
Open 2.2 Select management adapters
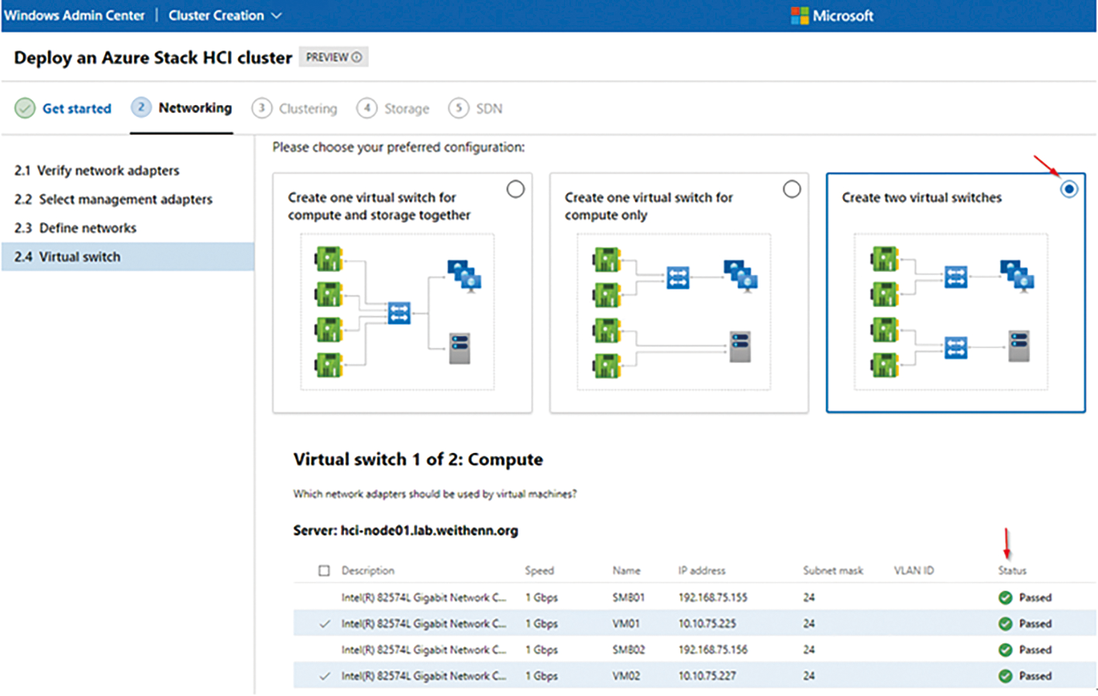click(x=113, y=199)
